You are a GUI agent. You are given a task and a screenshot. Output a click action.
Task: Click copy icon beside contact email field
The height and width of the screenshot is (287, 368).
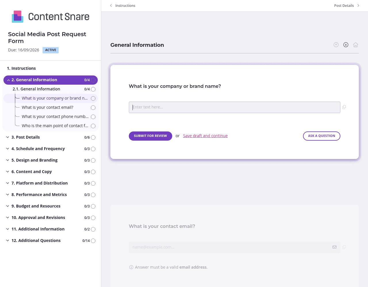344,247
